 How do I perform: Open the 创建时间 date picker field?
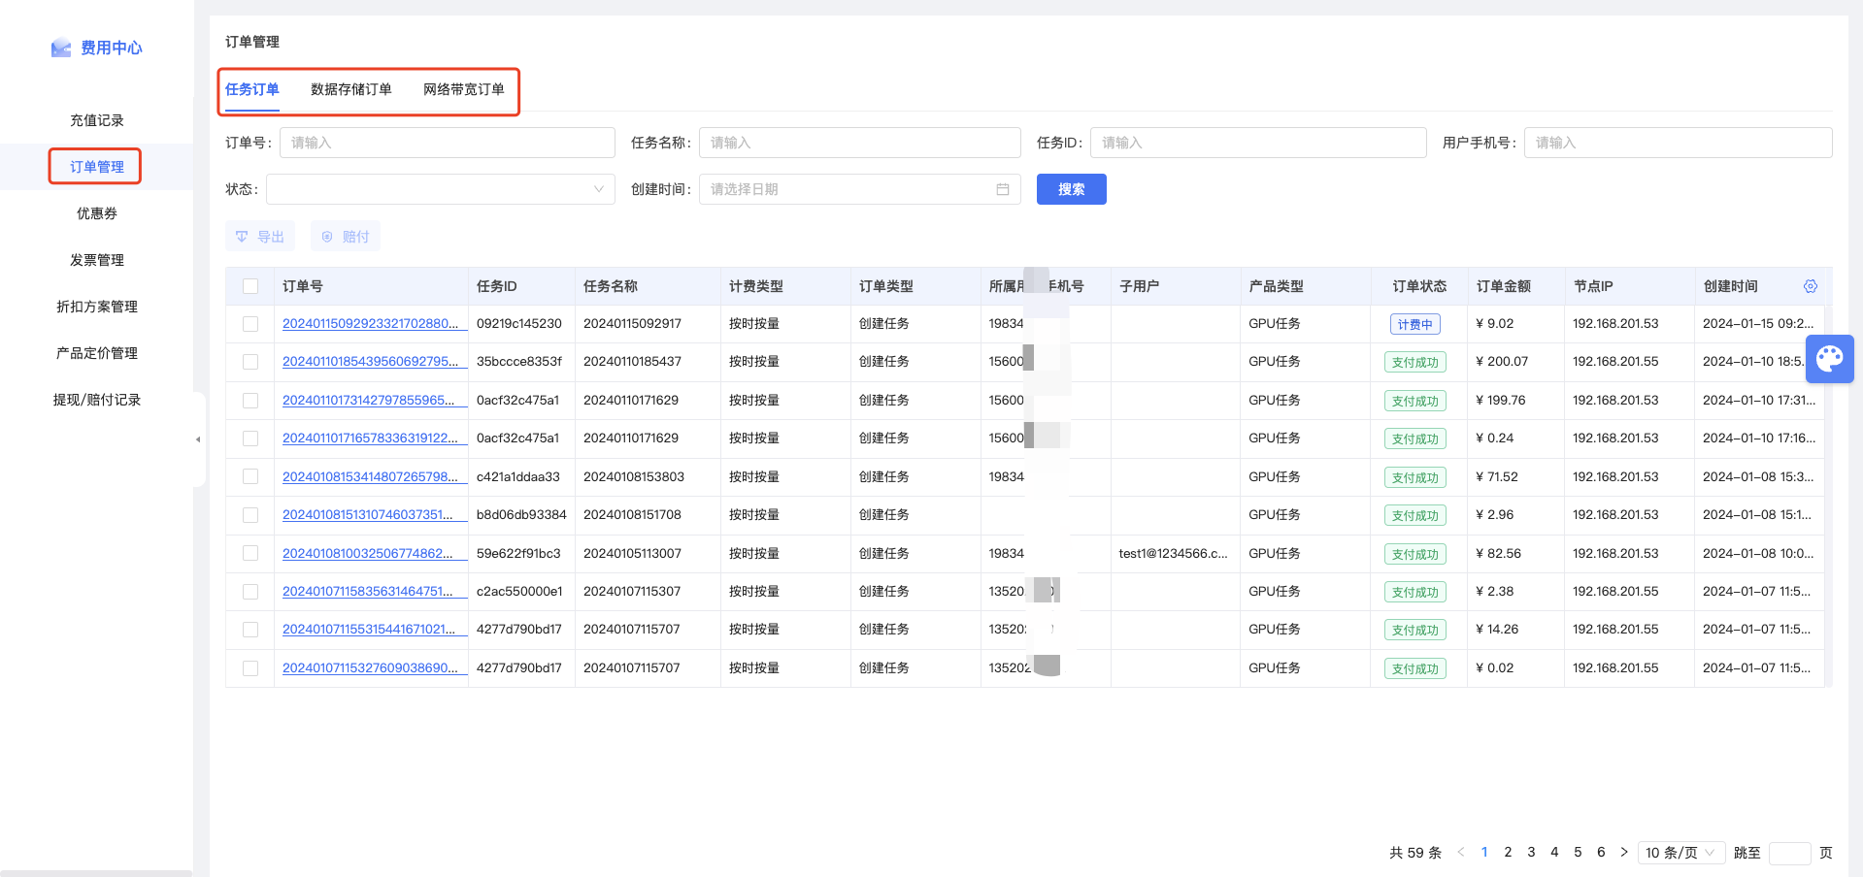[x=860, y=189]
